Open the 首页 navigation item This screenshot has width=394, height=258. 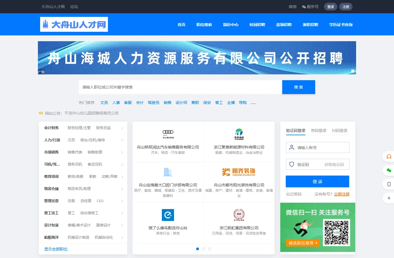point(182,25)
